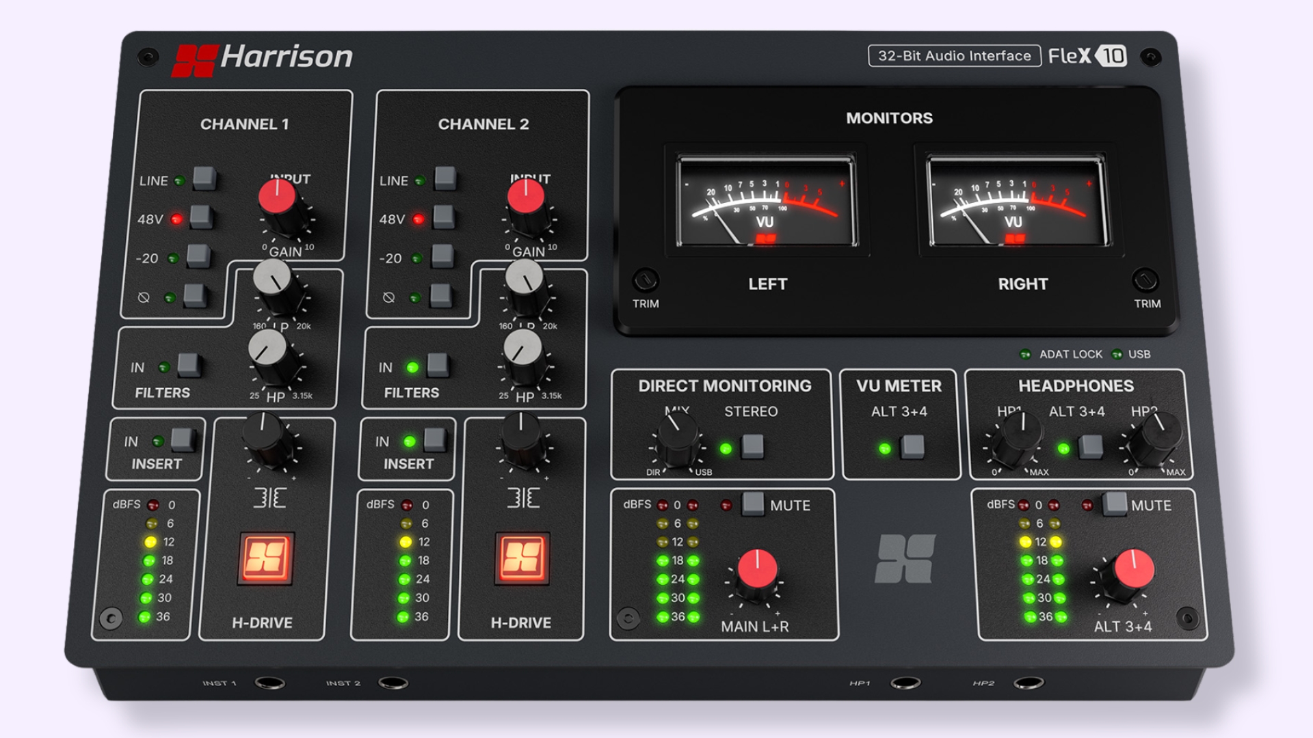Click the CHANNEL 2 heading
This screenshot has height=738, width=1313.
(483, 124)
